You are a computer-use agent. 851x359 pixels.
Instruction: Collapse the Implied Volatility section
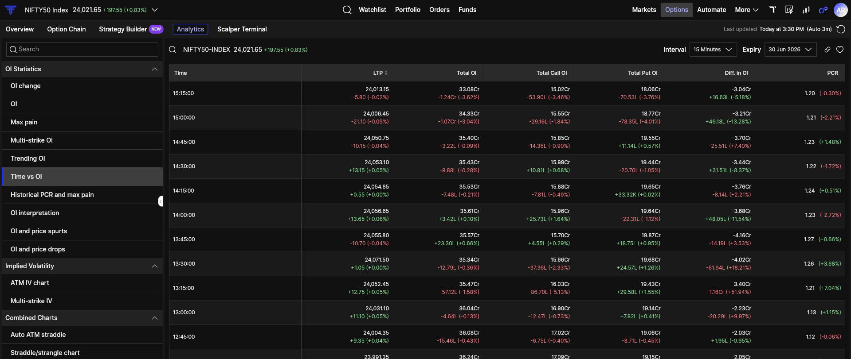point(154,266)
